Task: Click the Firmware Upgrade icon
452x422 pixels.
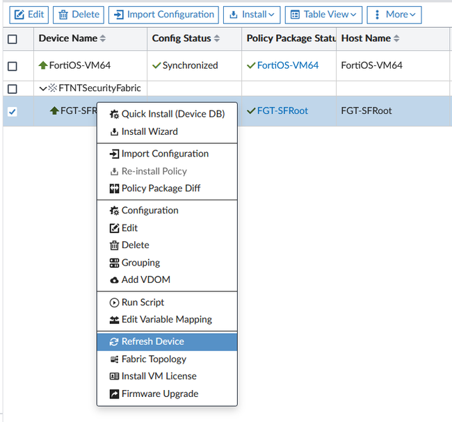Action: tap(115, 394)
